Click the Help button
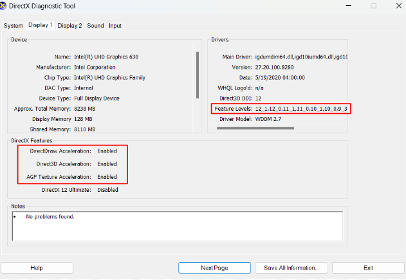 (x=37, y=268)
